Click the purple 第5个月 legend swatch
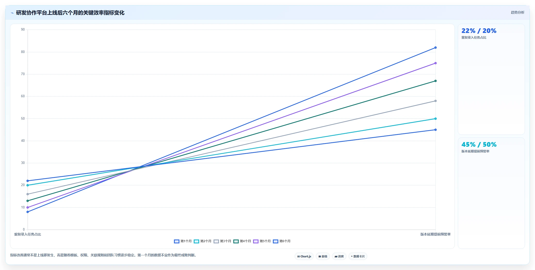This screenshot has width=535, height=270. tap(256, 241)
